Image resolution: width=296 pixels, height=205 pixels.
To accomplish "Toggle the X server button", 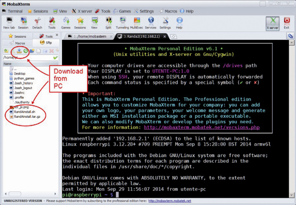I will coord(272,23).
